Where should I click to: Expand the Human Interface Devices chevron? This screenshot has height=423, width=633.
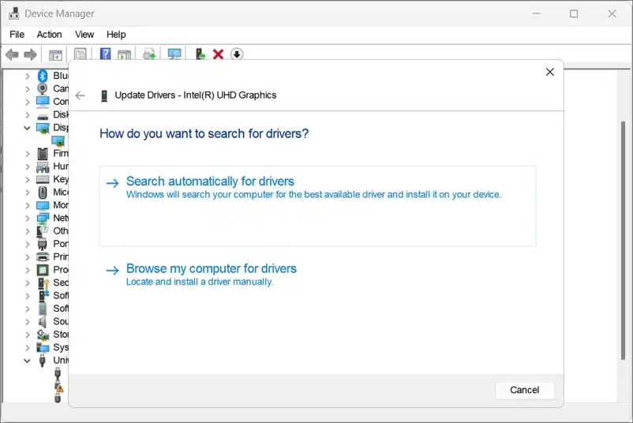[x=27, y=167]
